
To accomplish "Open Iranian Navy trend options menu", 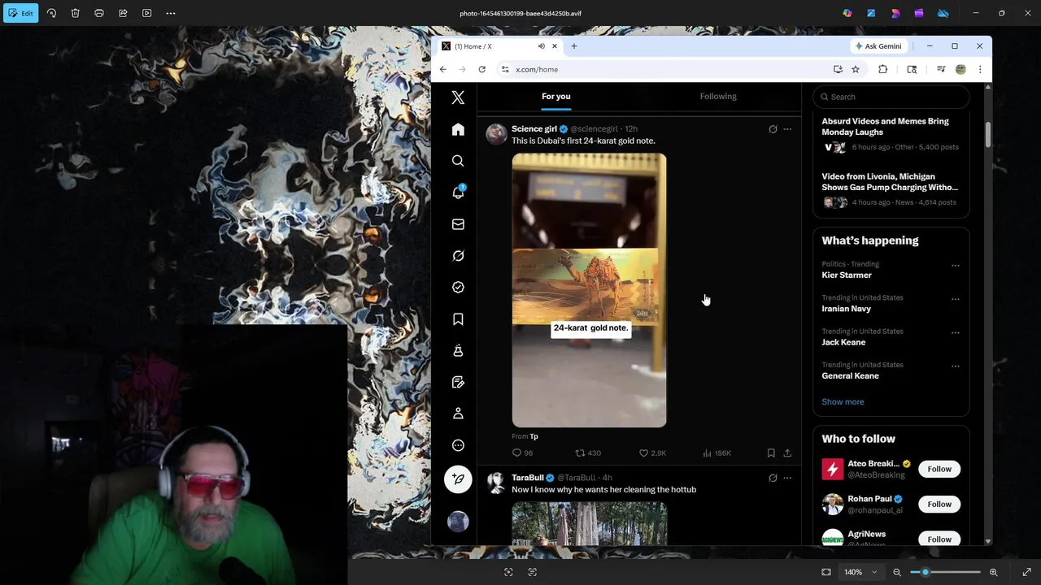I will [956, 299].
